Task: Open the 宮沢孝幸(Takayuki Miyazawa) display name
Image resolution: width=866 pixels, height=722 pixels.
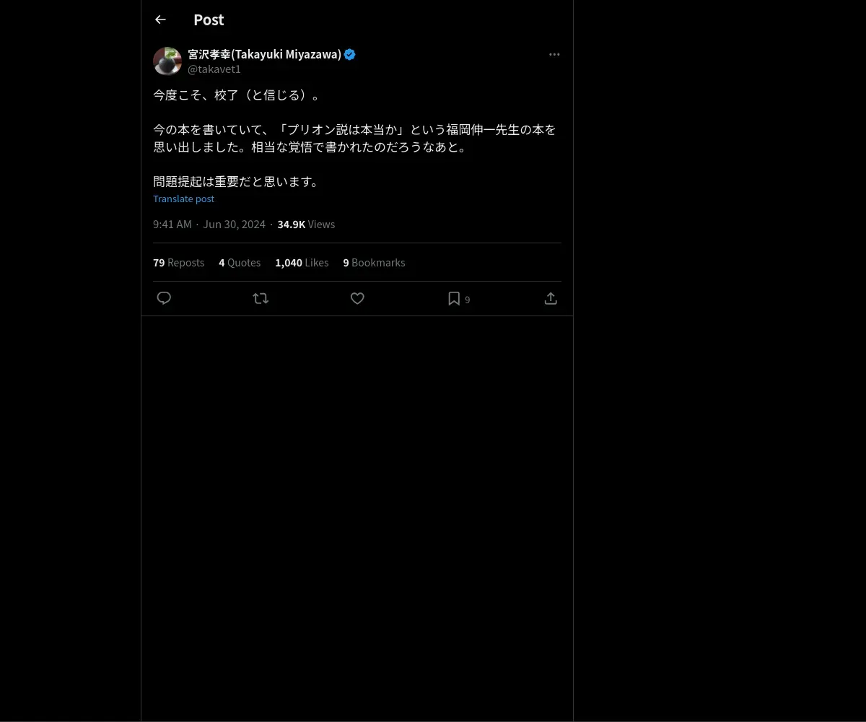Action: (264, 54)
